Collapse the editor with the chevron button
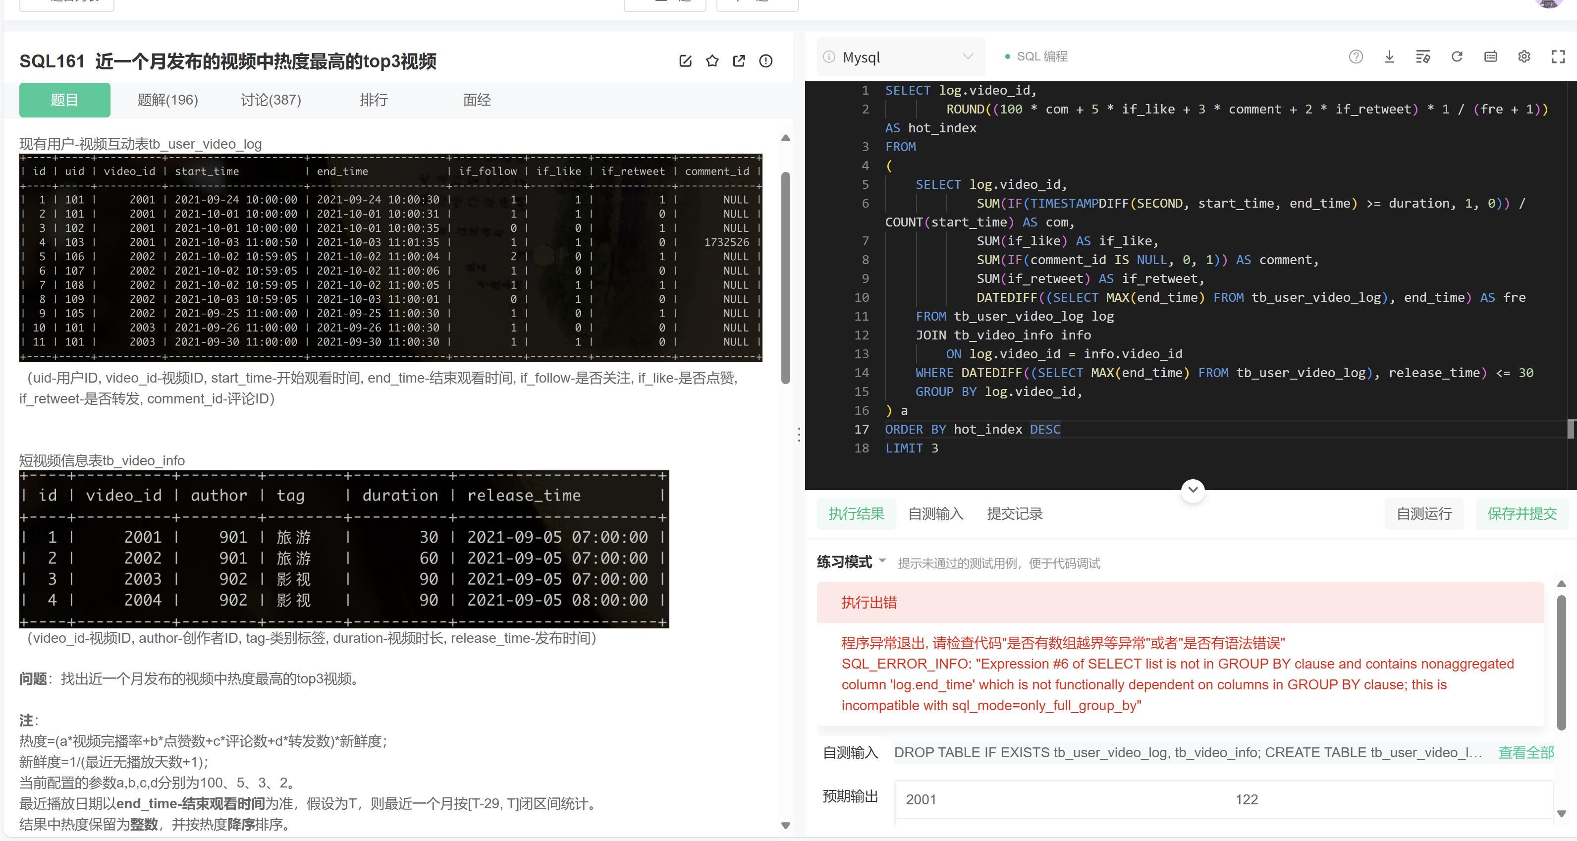Screen dimensions: 1577x841 [x=1193, y=490]
